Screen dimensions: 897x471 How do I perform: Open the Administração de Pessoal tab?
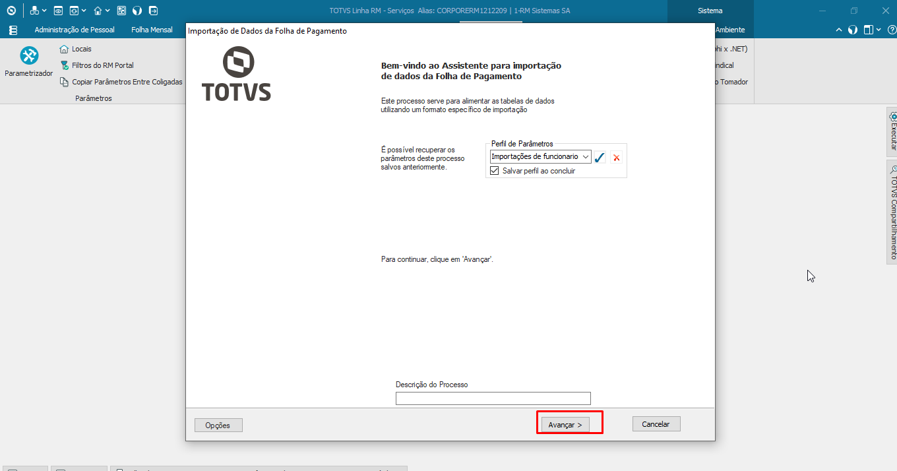click(x=75, y=30)
